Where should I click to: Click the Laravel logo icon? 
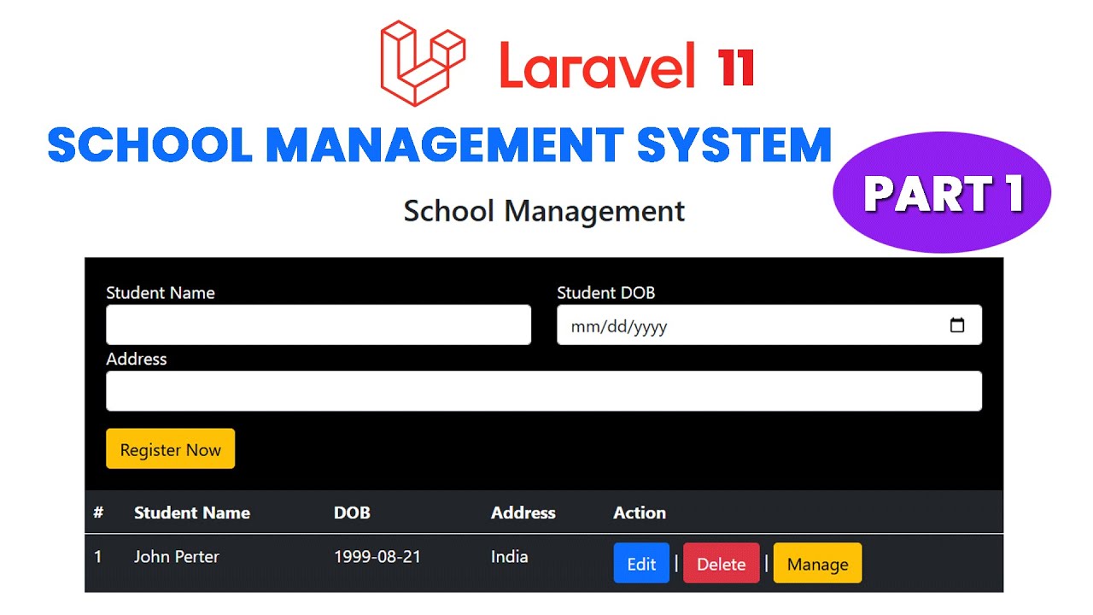423,63
